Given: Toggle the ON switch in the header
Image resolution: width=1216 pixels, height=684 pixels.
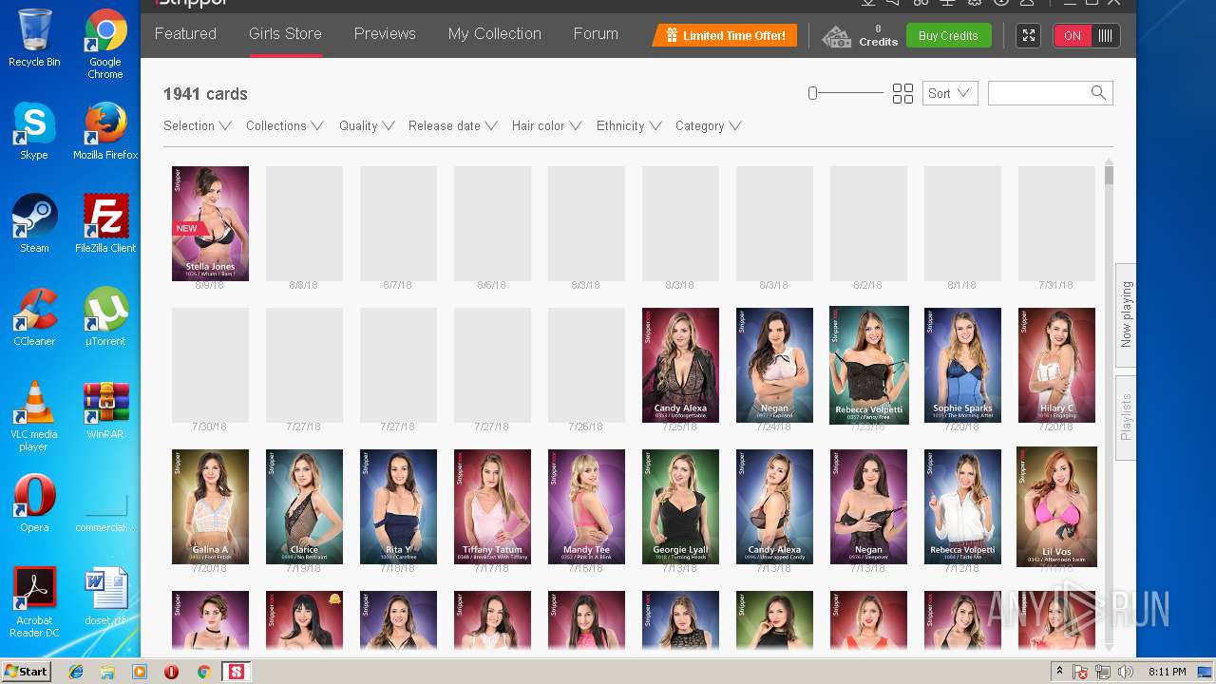Looking at the screenshot, I should 1087,36.
